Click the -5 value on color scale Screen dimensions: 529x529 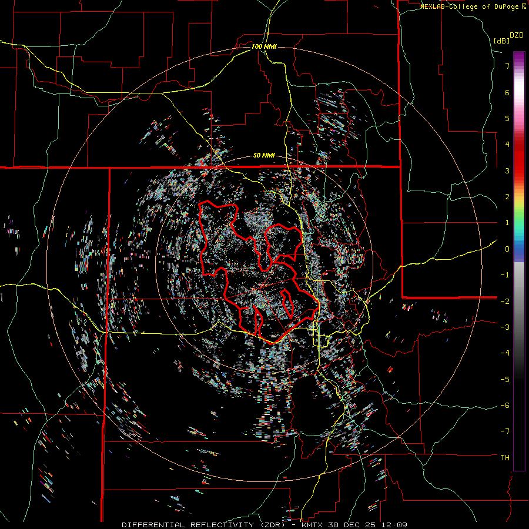[505, 380]
